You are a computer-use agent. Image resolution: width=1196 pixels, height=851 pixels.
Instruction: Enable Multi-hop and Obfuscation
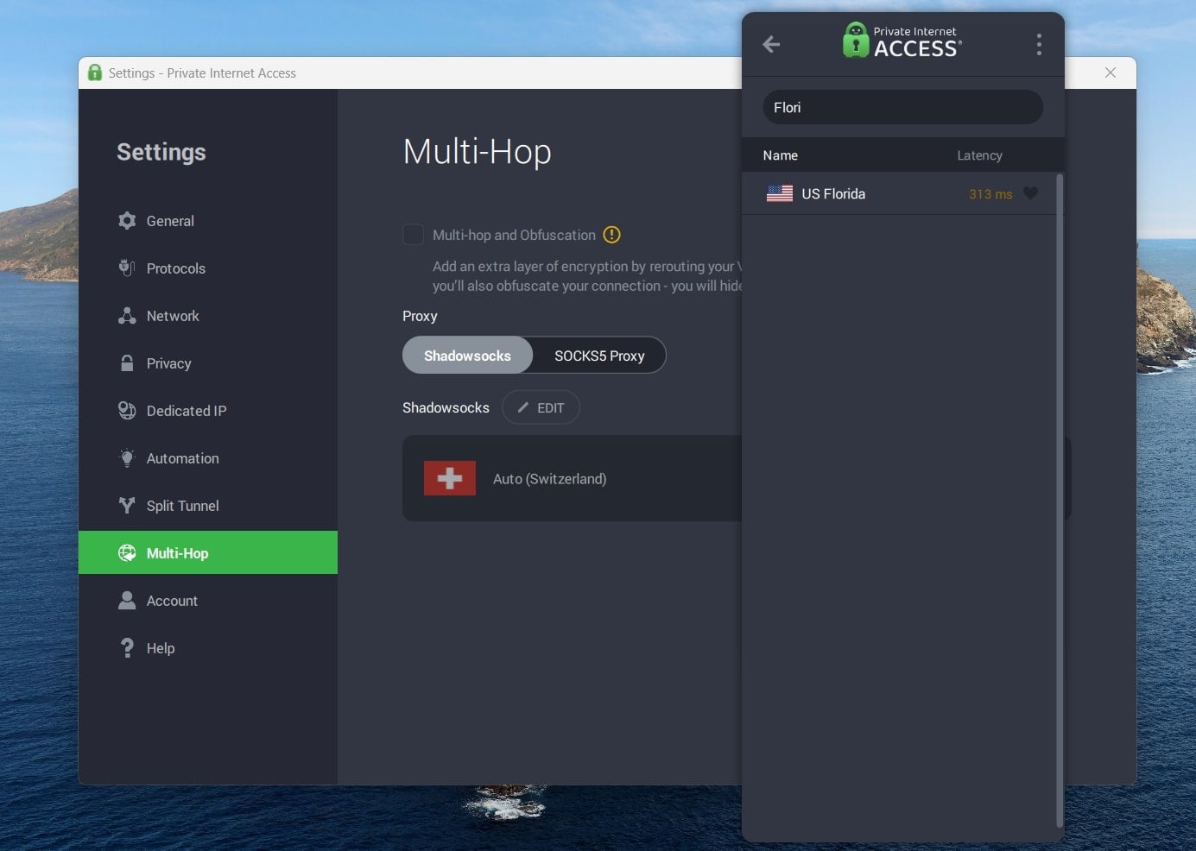click(413, 234)
